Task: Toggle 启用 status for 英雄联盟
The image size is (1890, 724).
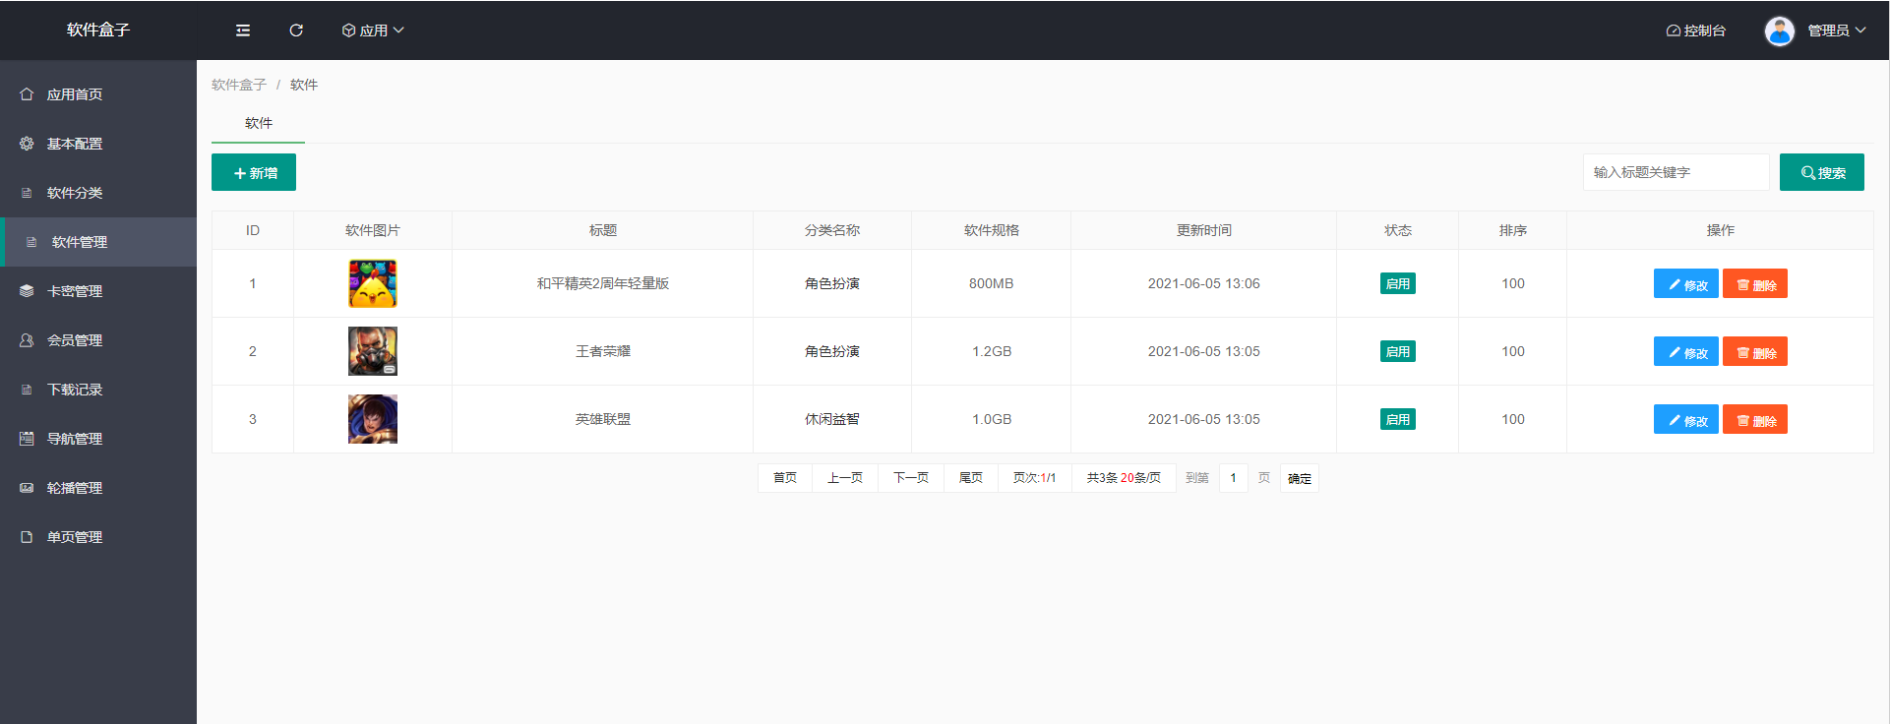Action: point(1397,419)
